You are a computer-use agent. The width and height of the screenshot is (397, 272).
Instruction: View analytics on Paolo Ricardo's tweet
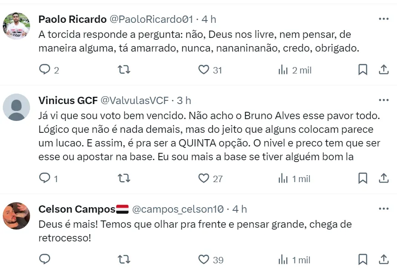tap(283, 70)
